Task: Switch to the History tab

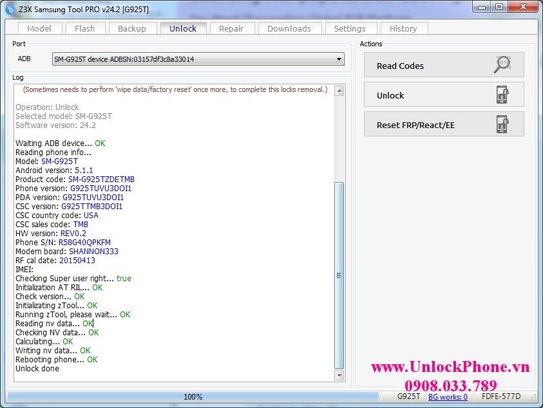Action: point(404,28)
